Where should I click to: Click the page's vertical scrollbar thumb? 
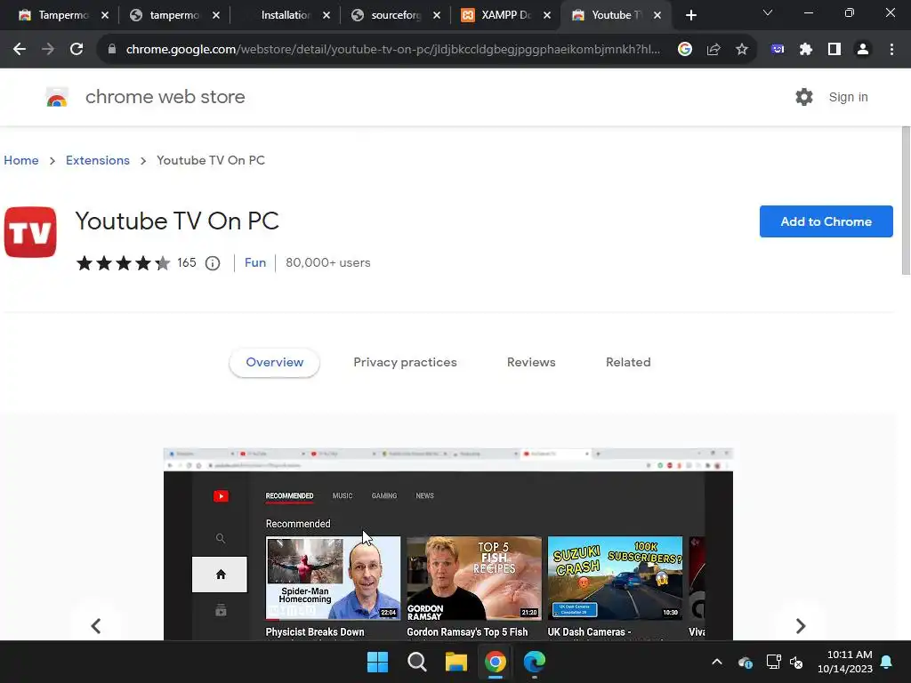[x=906, y=200]
